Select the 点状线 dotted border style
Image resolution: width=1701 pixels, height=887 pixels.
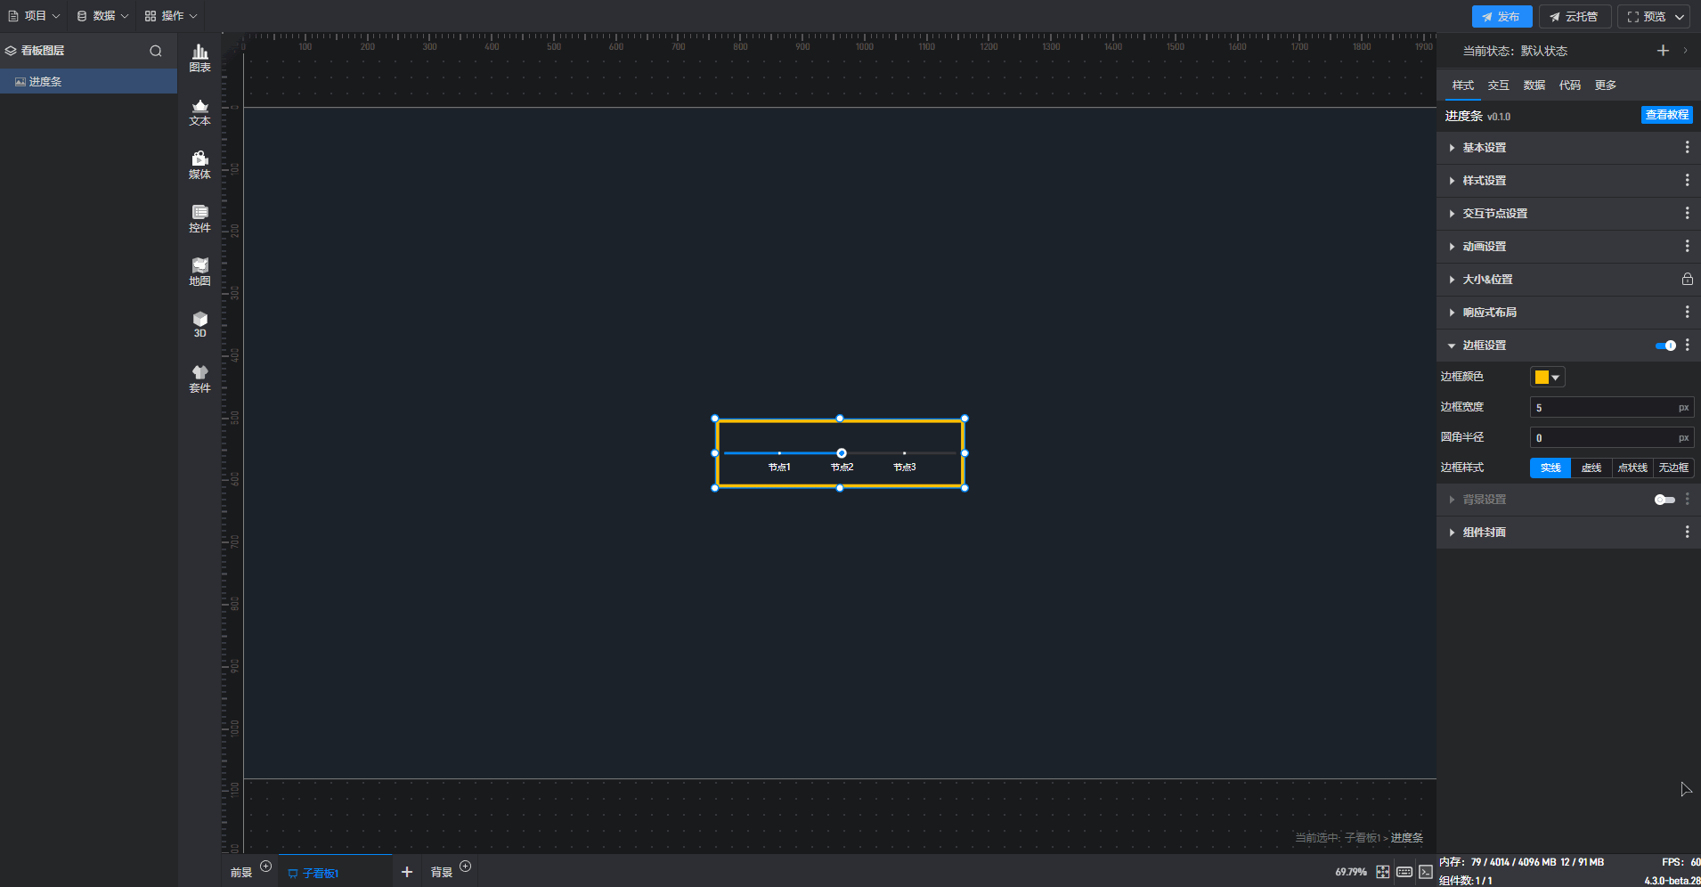point(1632,468)
